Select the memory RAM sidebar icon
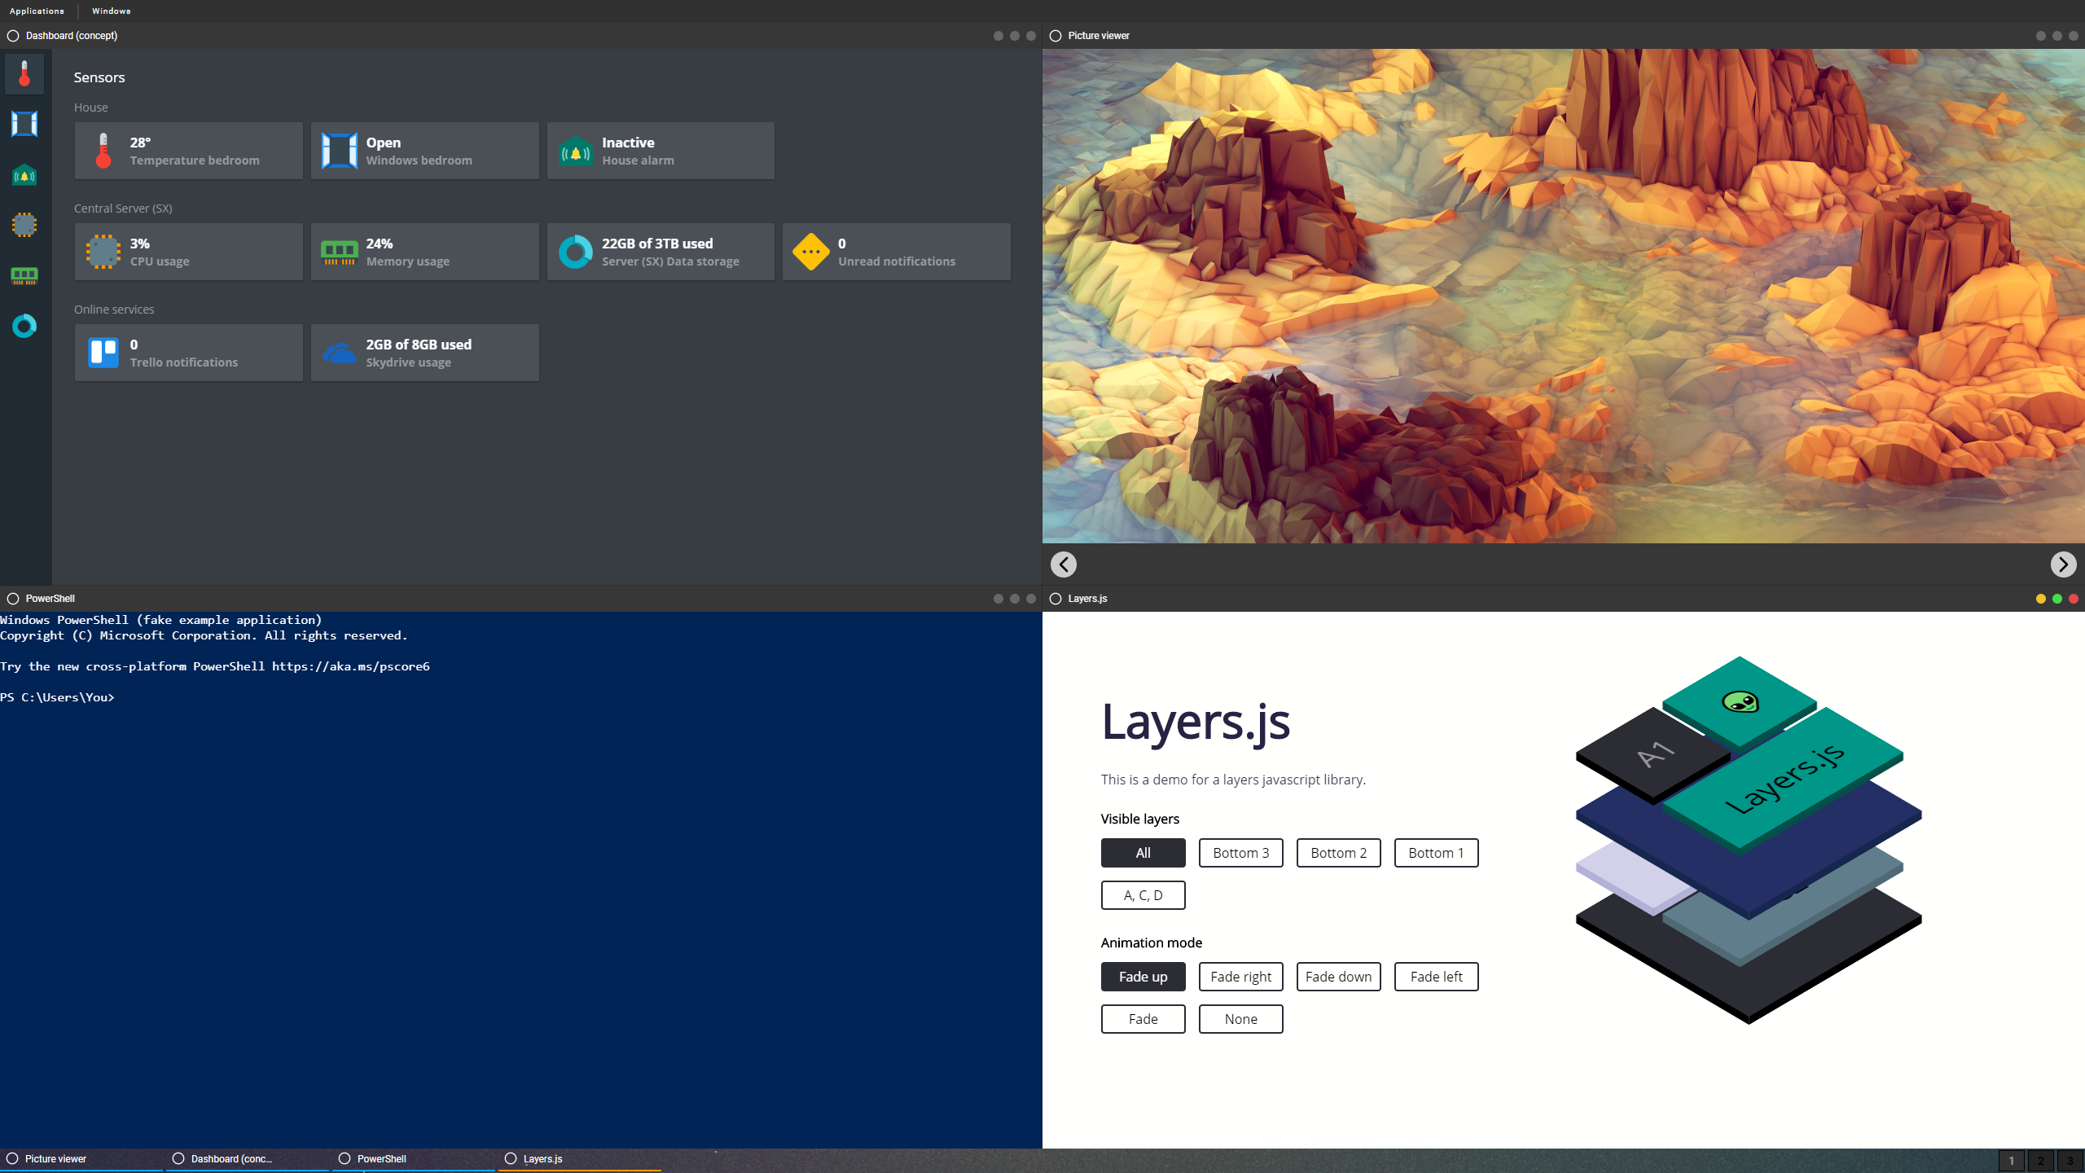The image size is (2085, 1173). click(24, 275)
